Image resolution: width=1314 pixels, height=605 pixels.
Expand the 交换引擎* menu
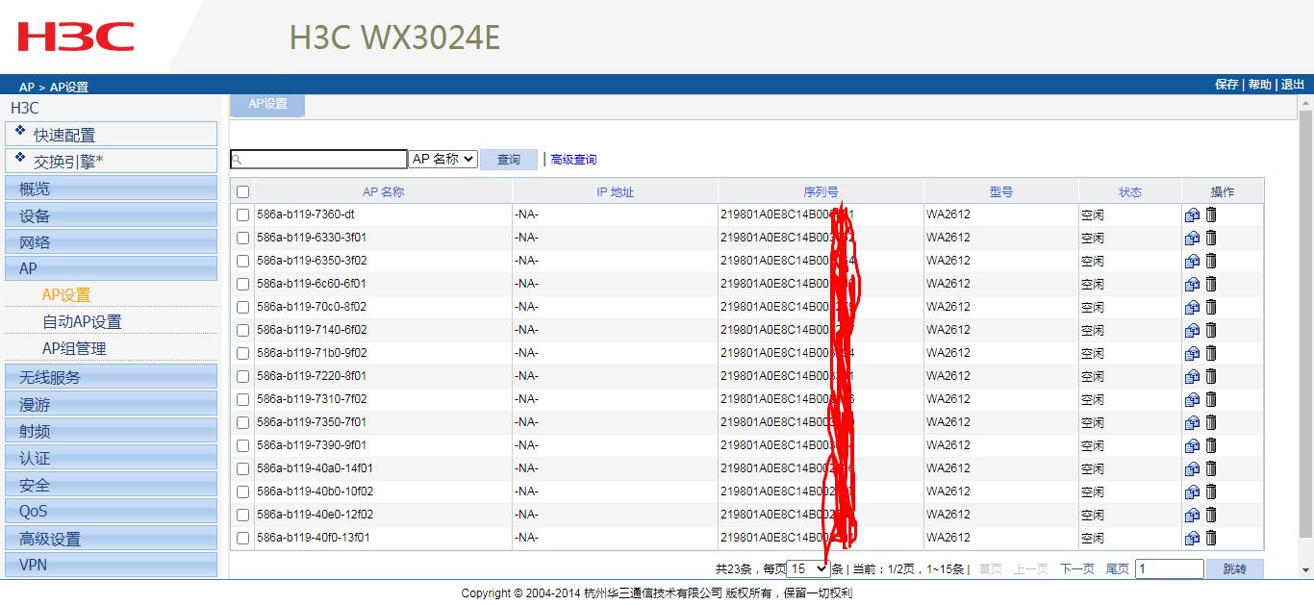[x=112, y=161]
